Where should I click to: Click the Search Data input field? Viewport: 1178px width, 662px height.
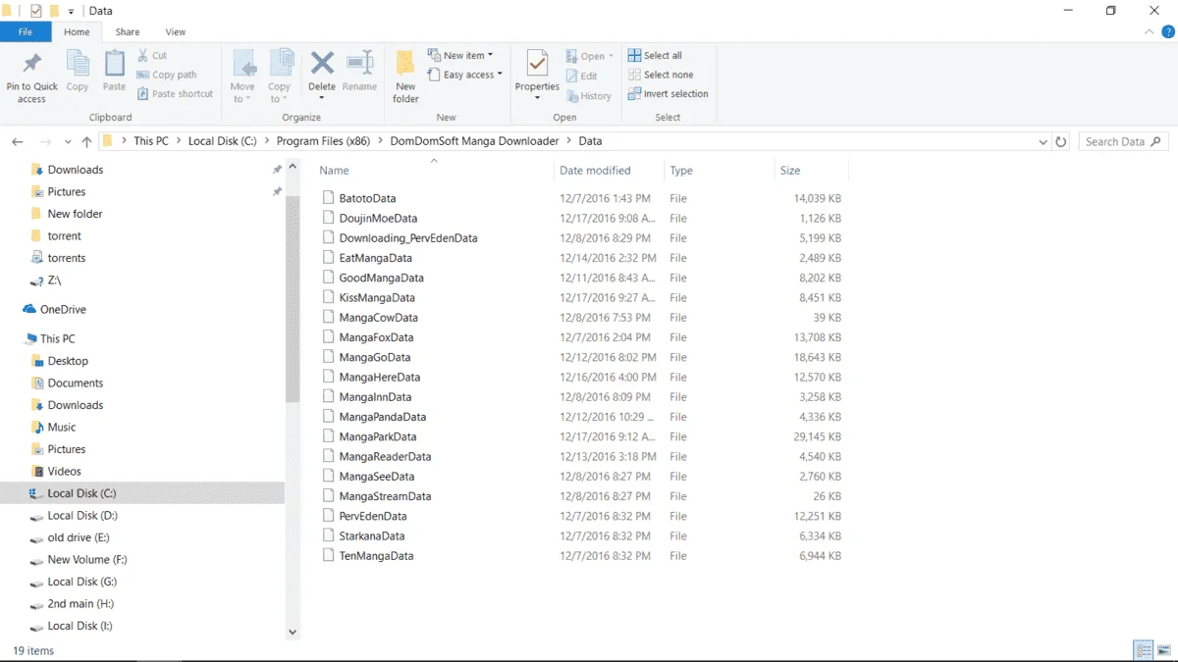[x=1122, y=141]
